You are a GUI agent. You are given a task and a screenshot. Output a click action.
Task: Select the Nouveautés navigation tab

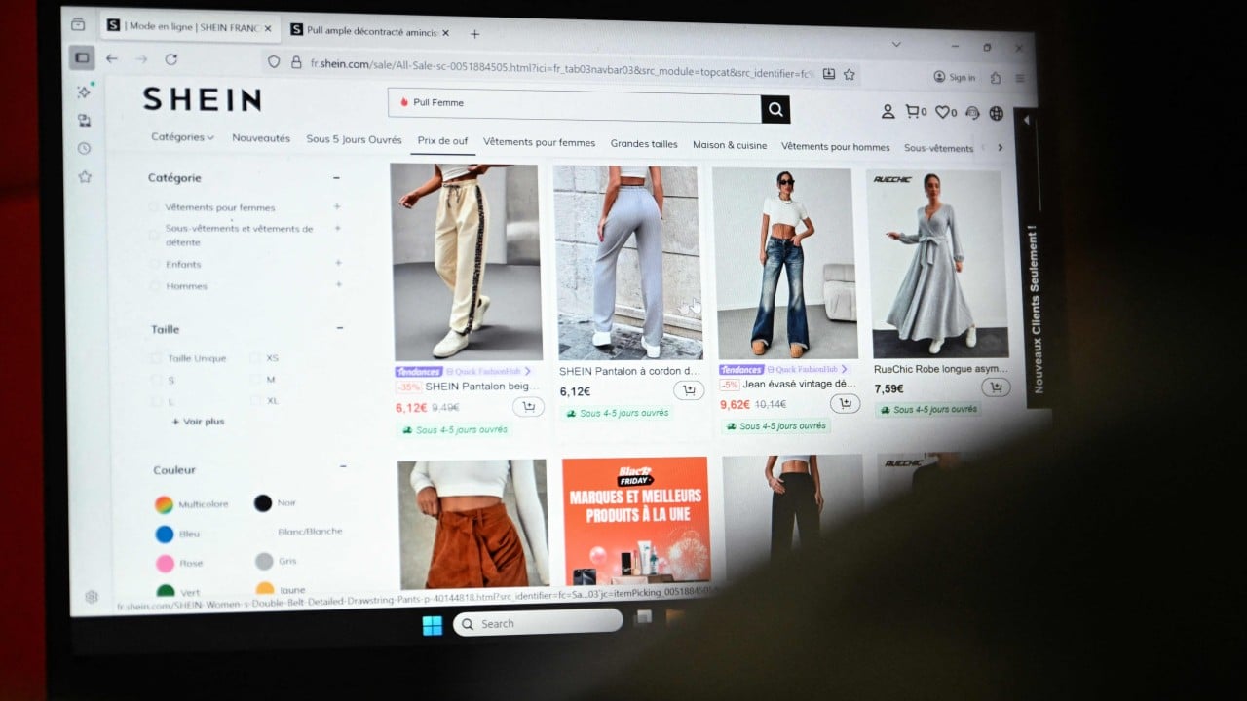click(x=261, y=138)
